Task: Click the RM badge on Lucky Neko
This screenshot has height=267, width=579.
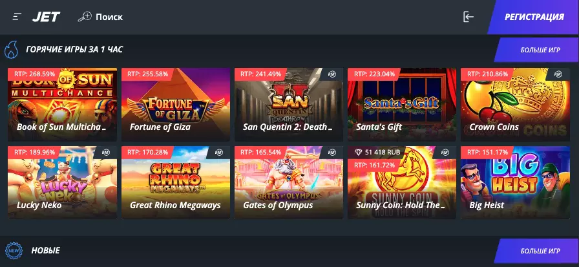Action: tap(105, 152)
